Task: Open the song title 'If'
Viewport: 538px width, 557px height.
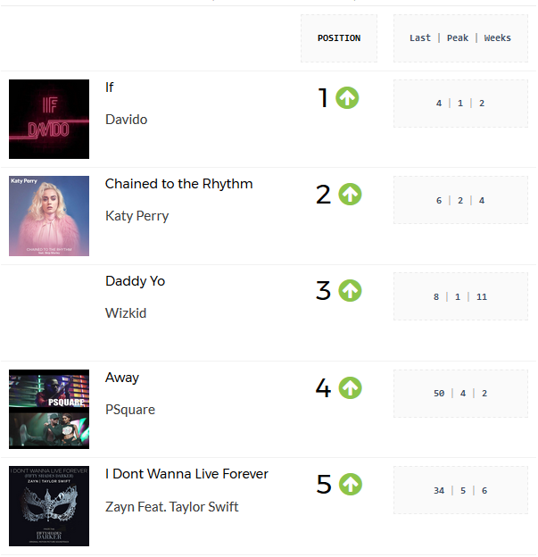Action: (110, 87)
